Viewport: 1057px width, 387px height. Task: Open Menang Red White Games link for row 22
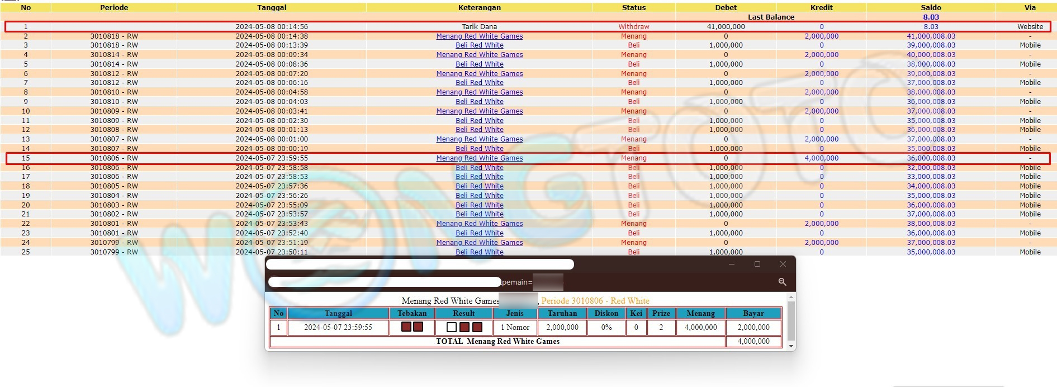479,224
